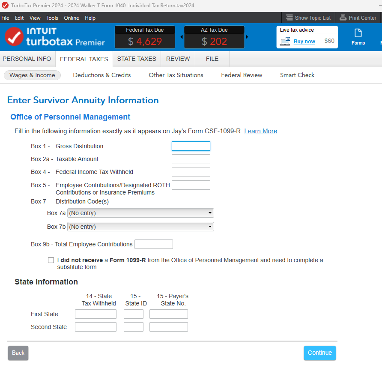Switch to the FILE tab

pos(212,59)
